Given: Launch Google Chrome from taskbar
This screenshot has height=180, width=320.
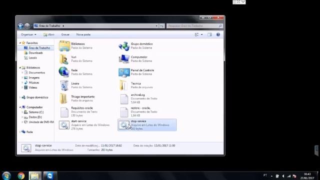Looking at the screenshot, I should pos(21,175).
